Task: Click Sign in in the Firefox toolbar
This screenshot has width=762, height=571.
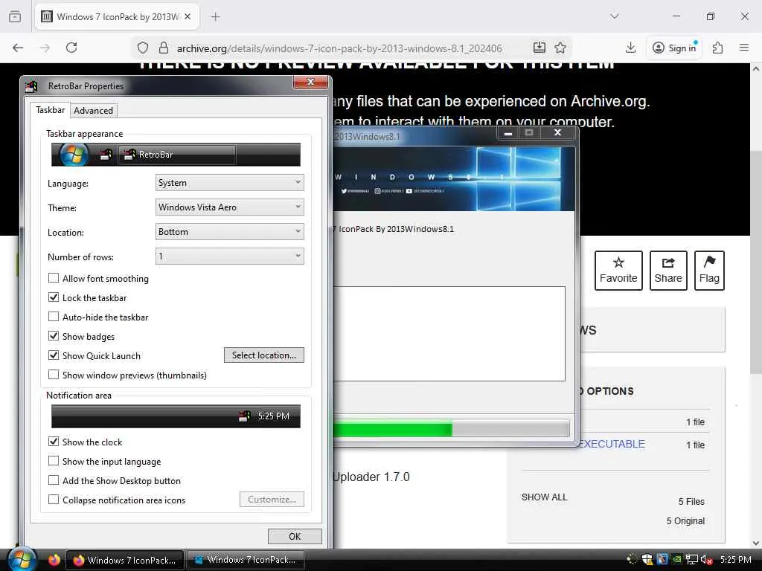Action: [675, 48]
